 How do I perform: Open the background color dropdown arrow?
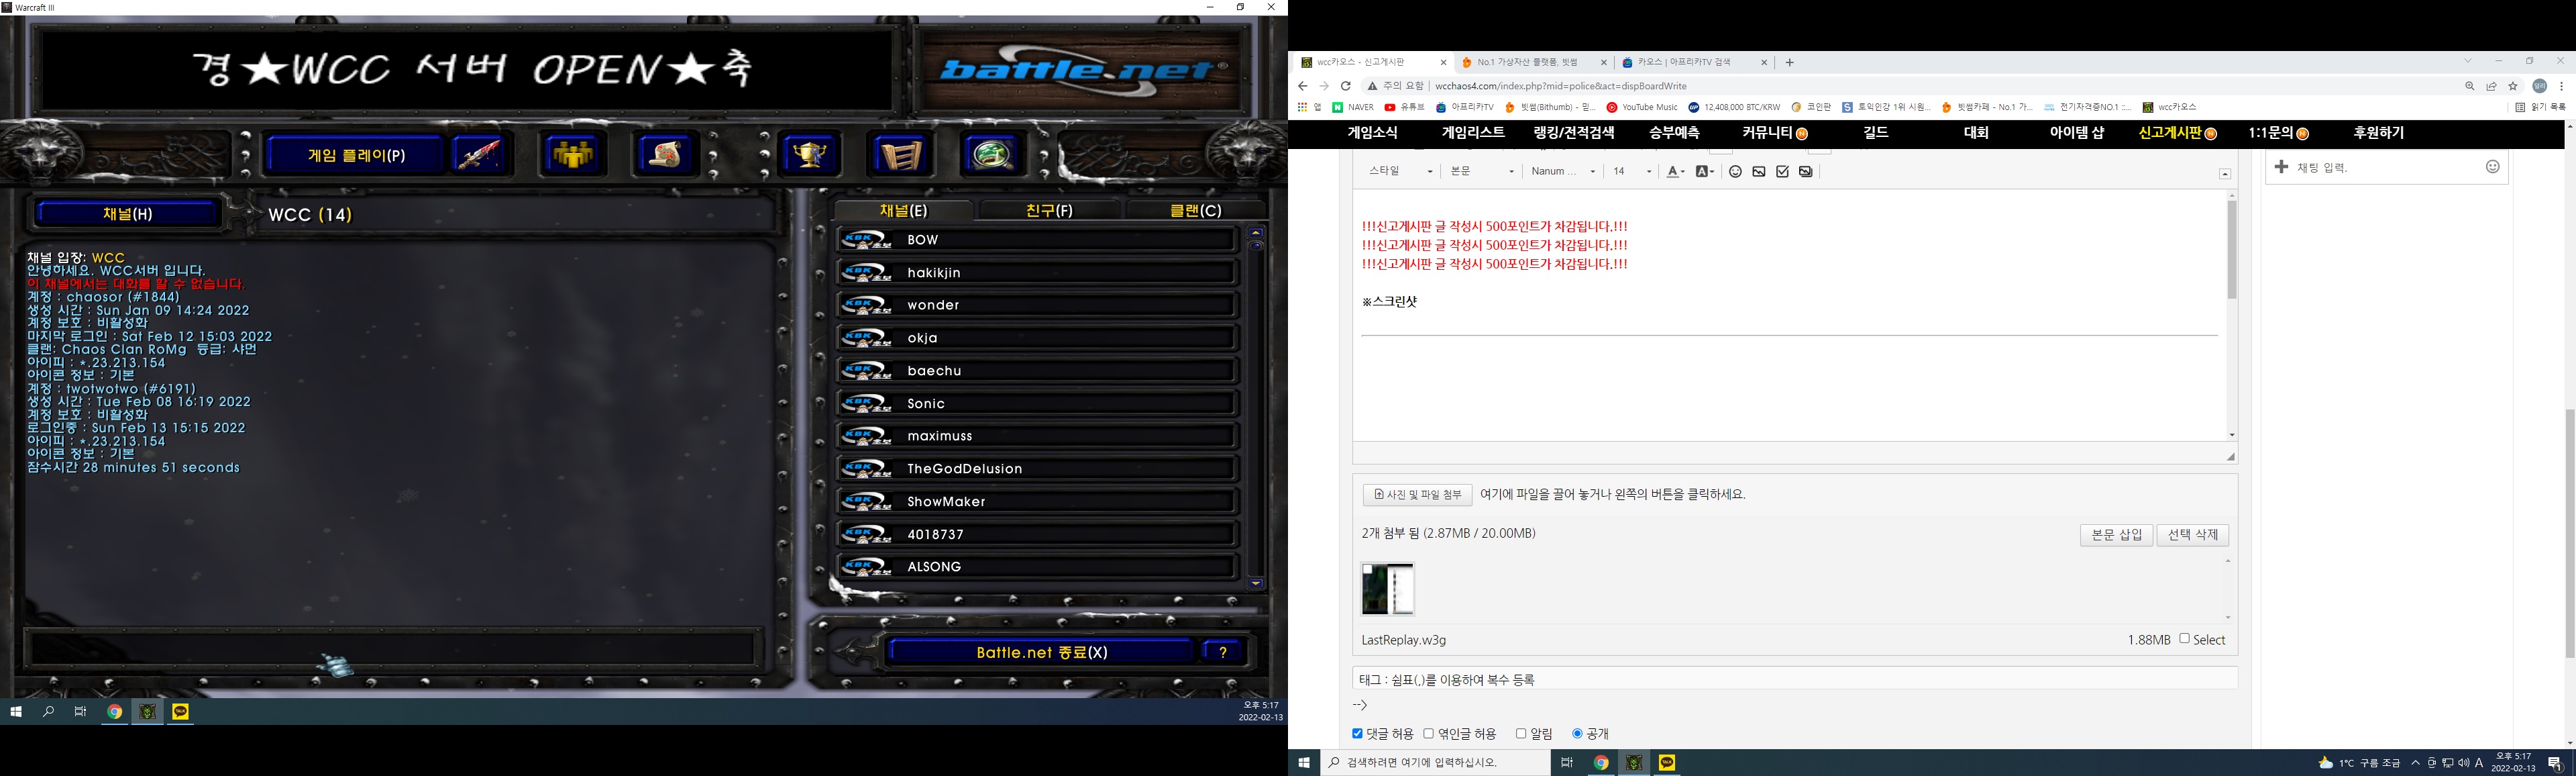(x=1712, y=173)
